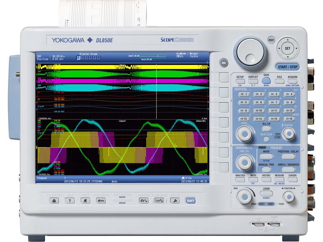Open the SETUP menu key

pyautogui.click(x=240, y=81)
